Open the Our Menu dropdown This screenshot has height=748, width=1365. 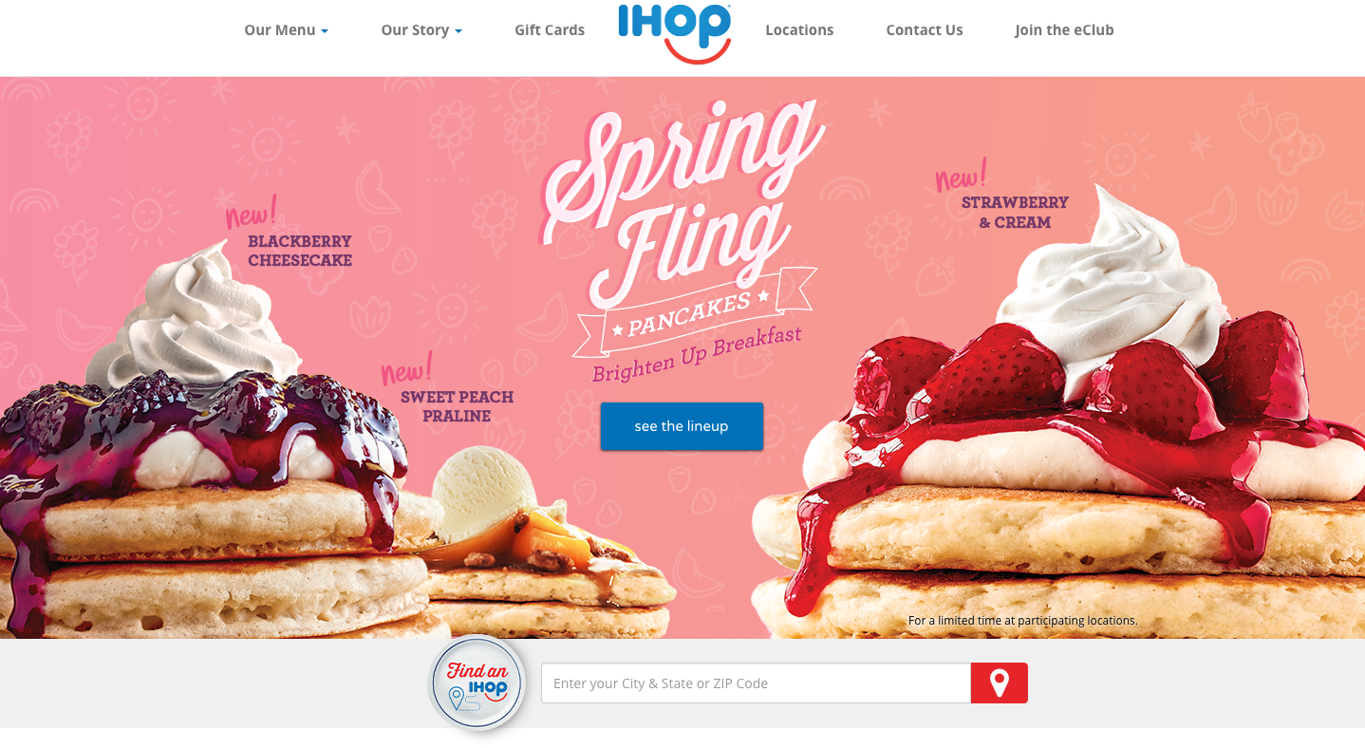286,30
